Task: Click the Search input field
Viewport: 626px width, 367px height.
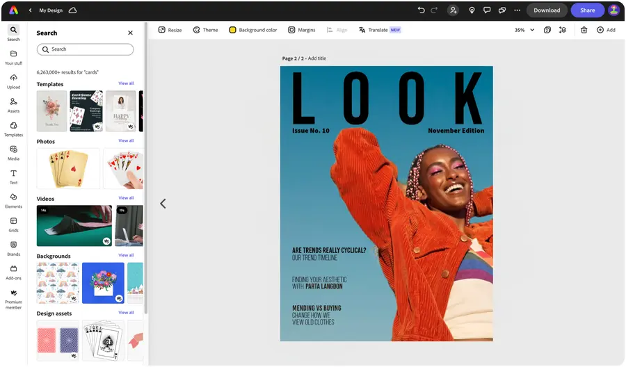Action: [85, 49]
